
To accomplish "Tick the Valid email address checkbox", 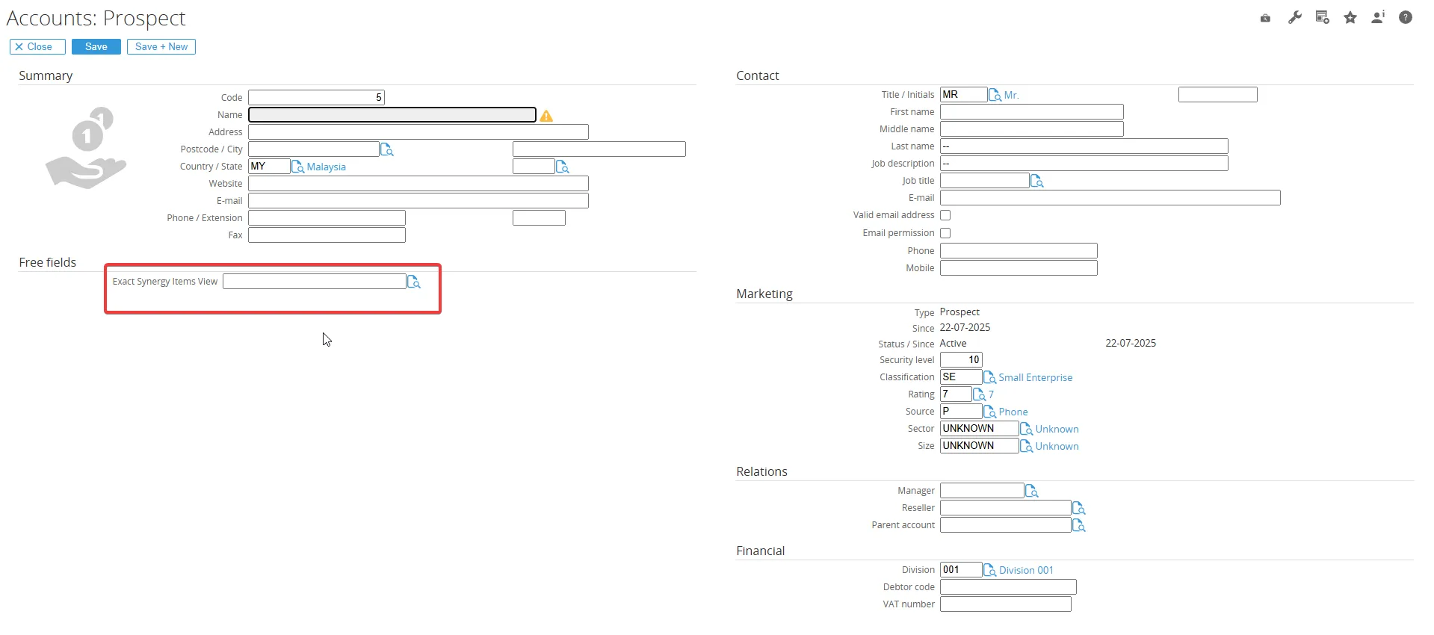I will pyautogui.click(x=945, y=215).
